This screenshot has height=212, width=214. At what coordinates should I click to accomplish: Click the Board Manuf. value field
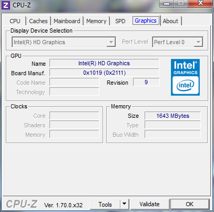click(104, 73)
